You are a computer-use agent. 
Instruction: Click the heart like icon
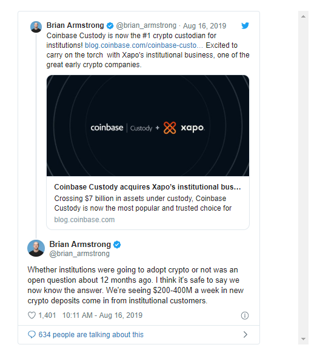[32, 315]
